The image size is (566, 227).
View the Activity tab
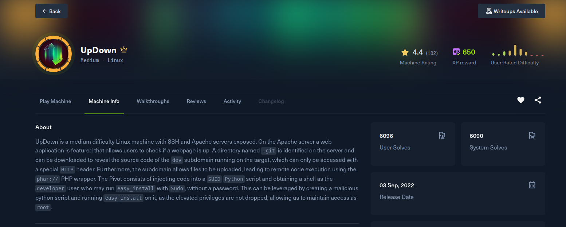232,101
